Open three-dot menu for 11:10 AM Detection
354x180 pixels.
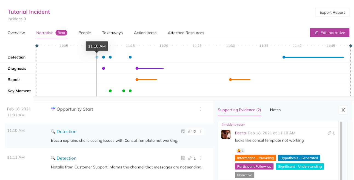point(201,132)
